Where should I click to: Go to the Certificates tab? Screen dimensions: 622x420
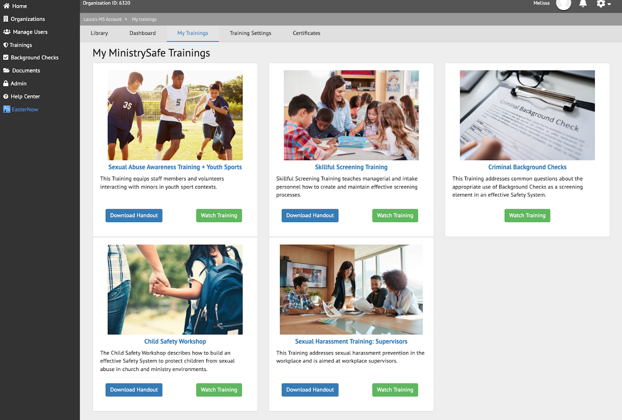point(306,33)
